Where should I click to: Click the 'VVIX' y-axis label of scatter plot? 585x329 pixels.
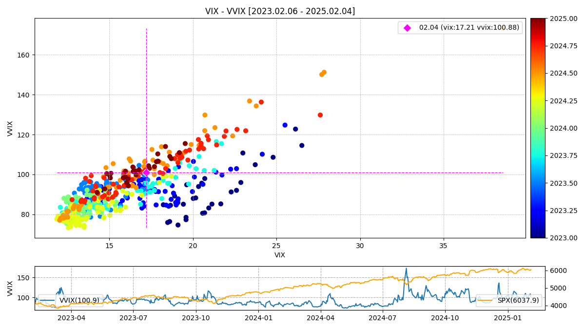10,128
